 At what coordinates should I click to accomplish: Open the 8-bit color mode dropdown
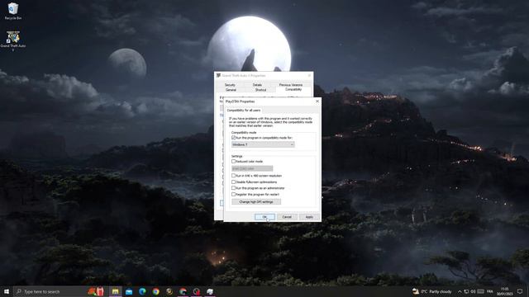252,168
